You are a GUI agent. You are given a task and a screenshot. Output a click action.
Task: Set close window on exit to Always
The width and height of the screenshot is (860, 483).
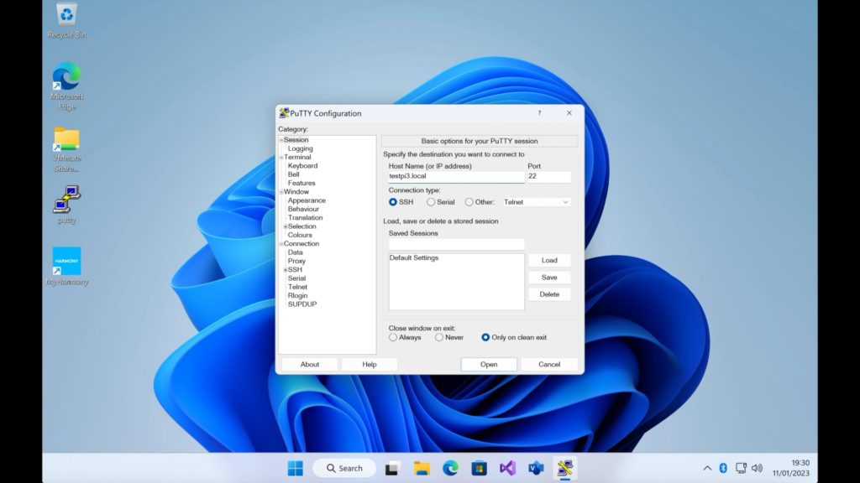pos(393,337)
